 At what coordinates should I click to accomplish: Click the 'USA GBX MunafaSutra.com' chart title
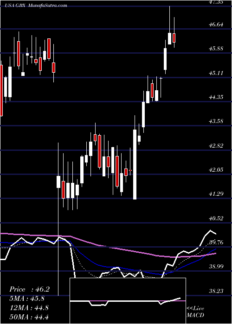pyautogui.click(x=37, y=6)
